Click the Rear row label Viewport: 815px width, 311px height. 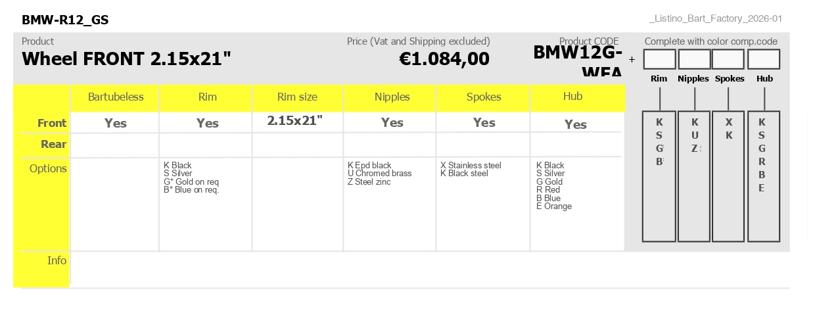click(x=54, y=144)
